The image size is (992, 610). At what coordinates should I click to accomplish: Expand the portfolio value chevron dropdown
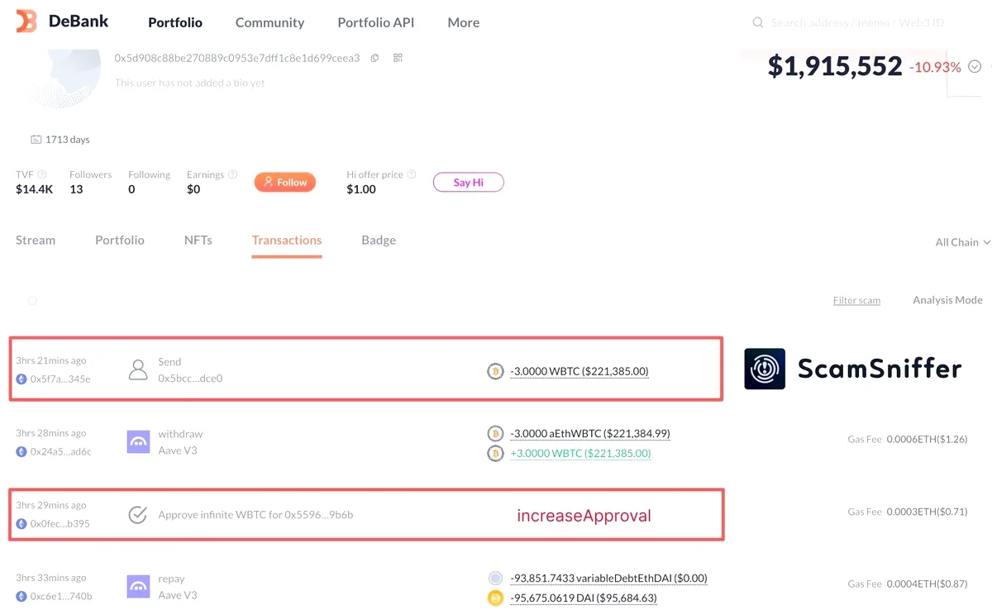pos(975,67)
